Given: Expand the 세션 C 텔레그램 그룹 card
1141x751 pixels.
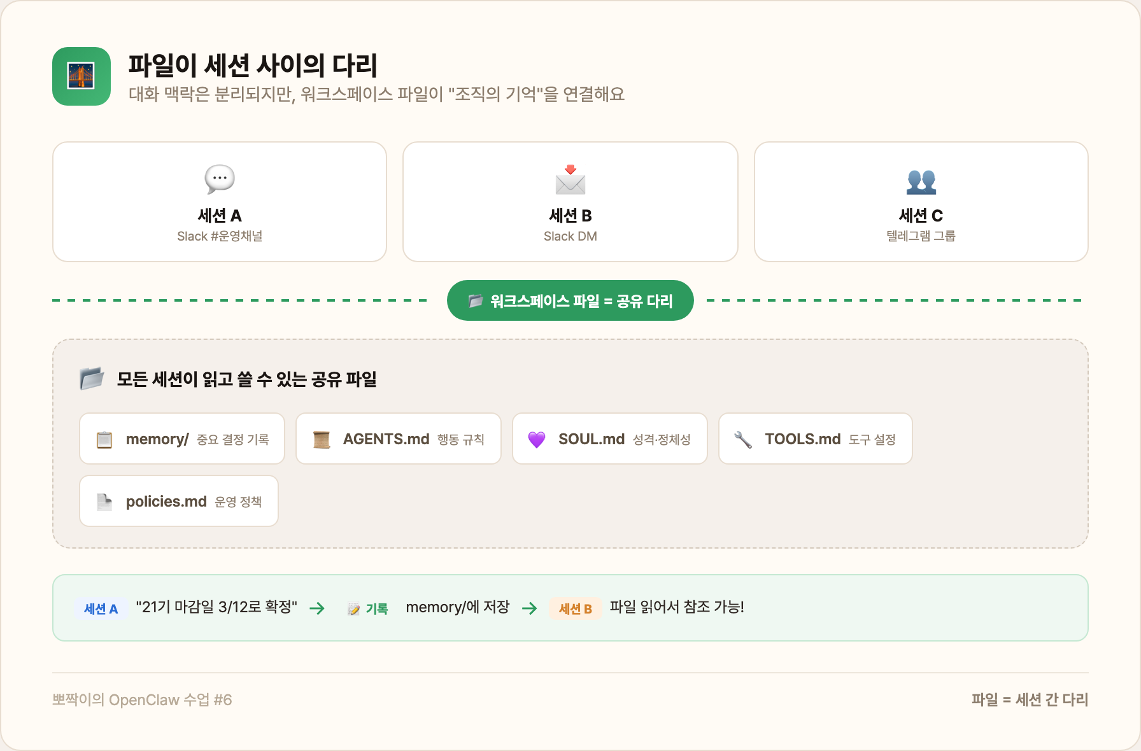Looking at the screenshot, I should [x=921, y=202].
